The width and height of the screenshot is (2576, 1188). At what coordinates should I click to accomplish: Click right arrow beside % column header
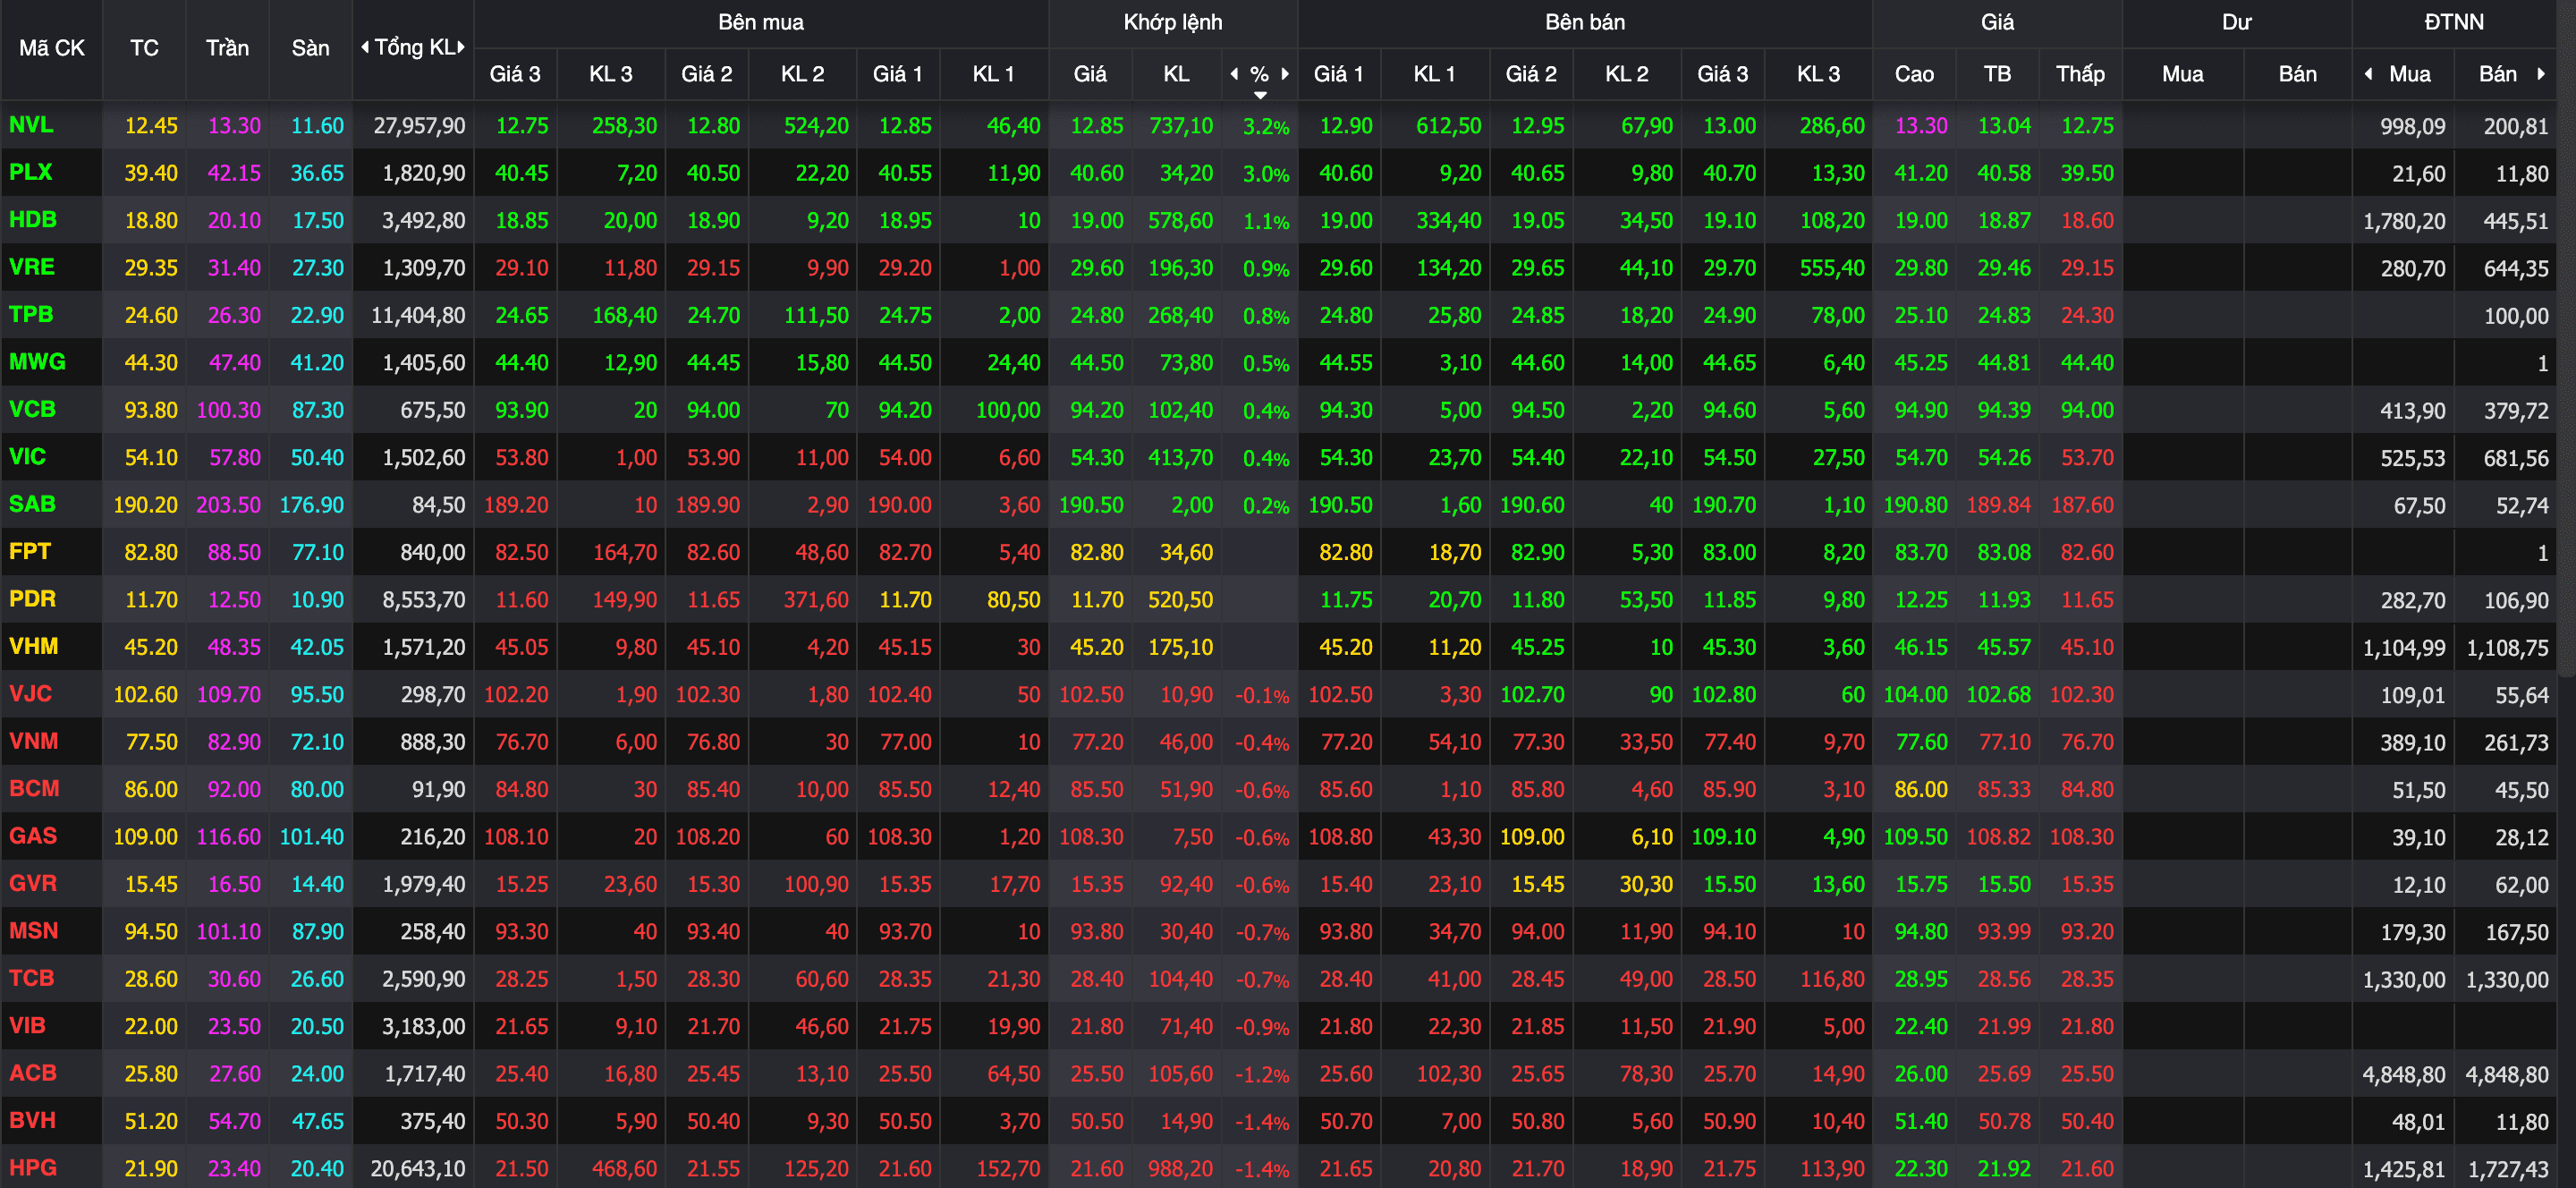point(1285,73)
